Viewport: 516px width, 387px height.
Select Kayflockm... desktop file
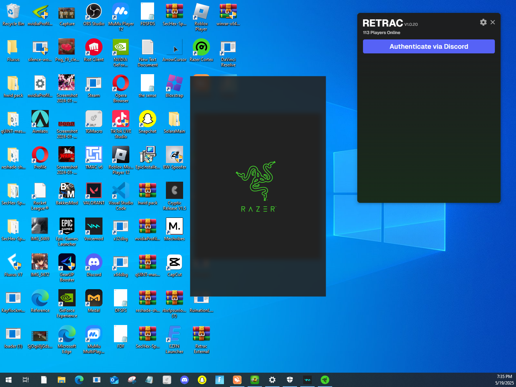13,301
